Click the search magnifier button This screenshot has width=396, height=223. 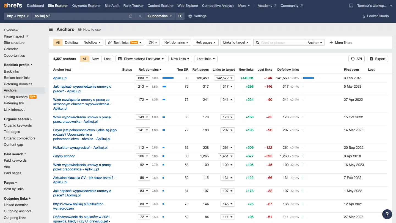coord(180,16)
